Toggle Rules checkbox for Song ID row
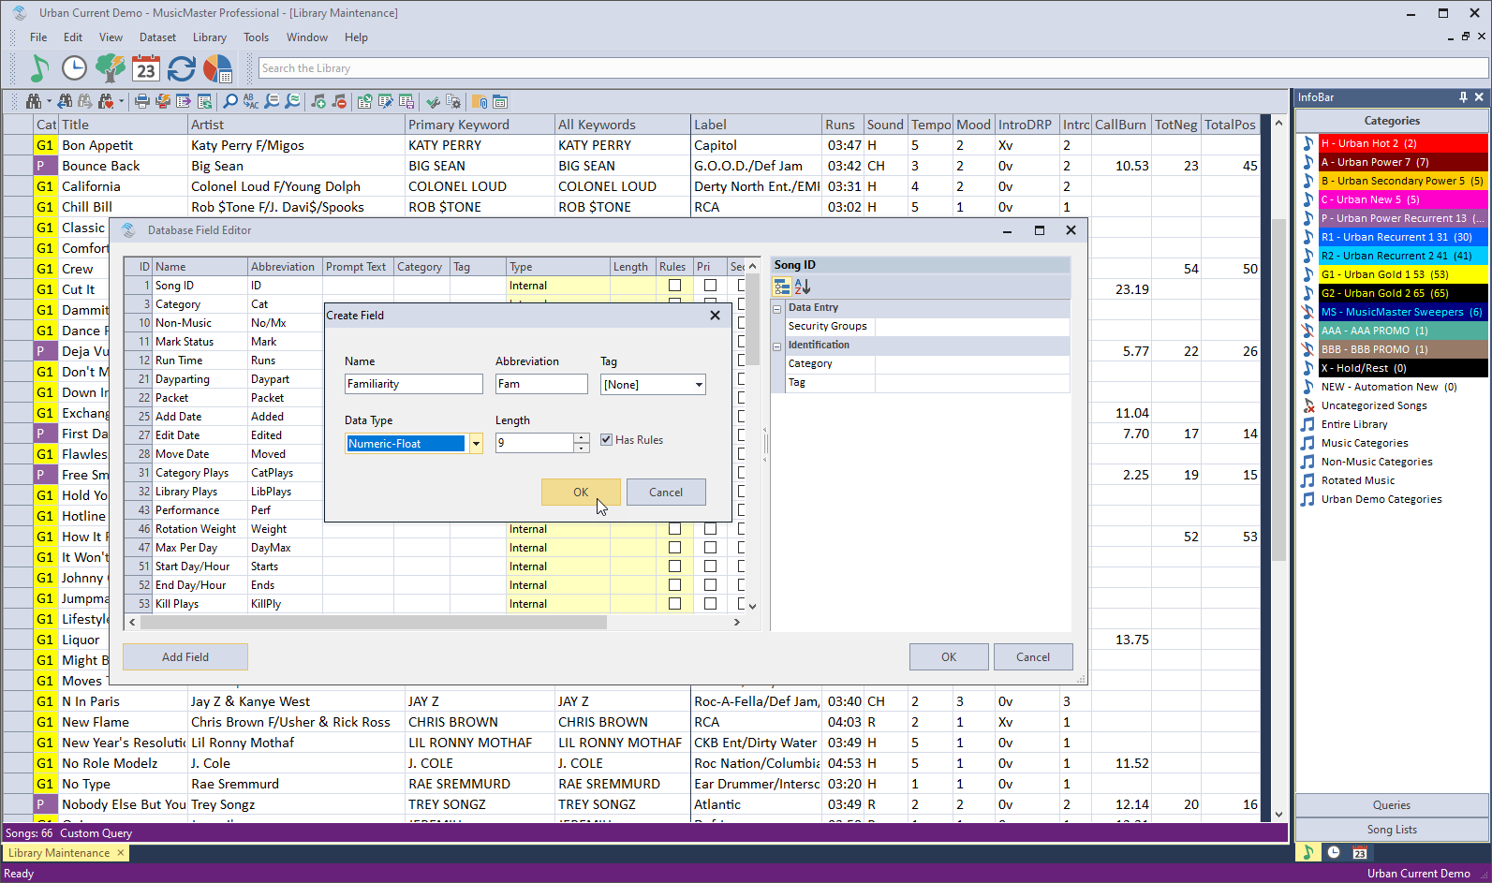 point(674,286)
